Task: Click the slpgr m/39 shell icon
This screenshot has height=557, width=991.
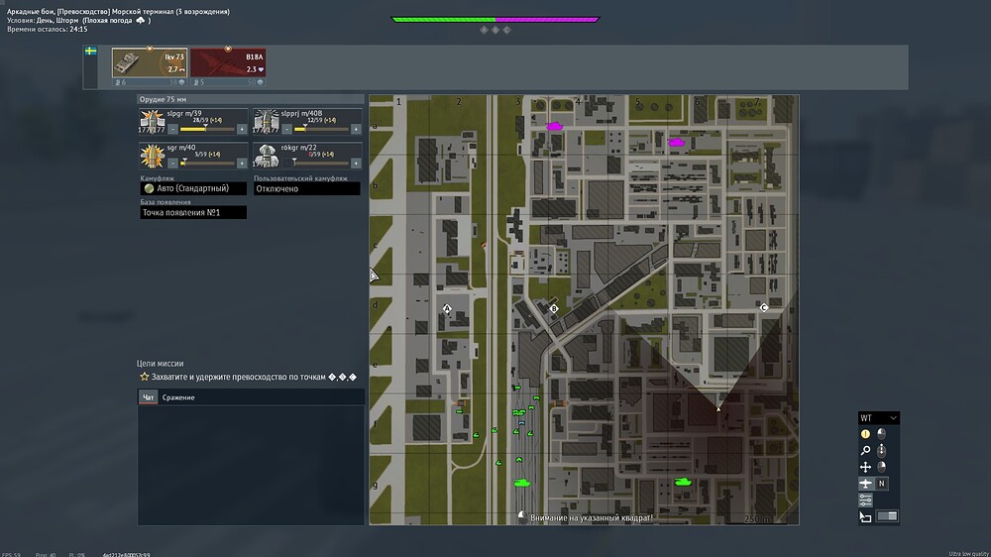Action: click(x=152, y=121)
